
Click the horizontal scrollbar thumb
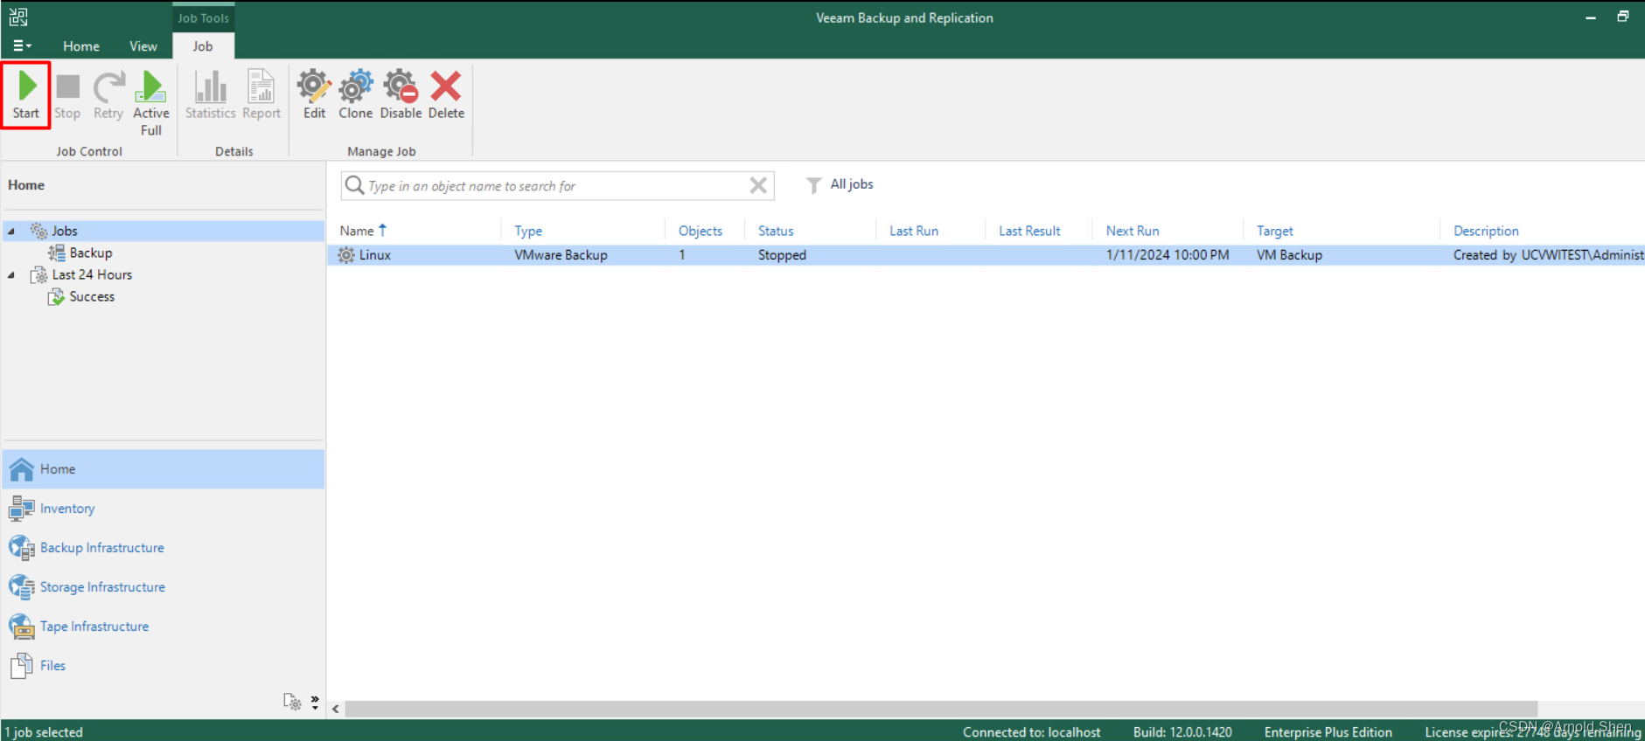[x=941, y=709]
